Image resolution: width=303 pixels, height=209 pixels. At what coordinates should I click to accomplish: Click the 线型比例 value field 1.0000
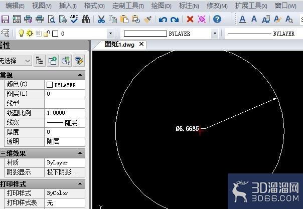65,113
